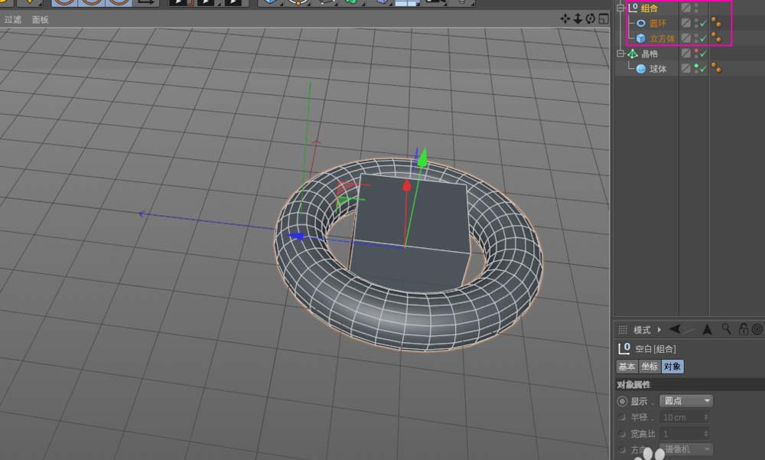Select the 立方体 cube icon in object manager
The height and width of the screenshot is (460, 765).
pos(642,38)
